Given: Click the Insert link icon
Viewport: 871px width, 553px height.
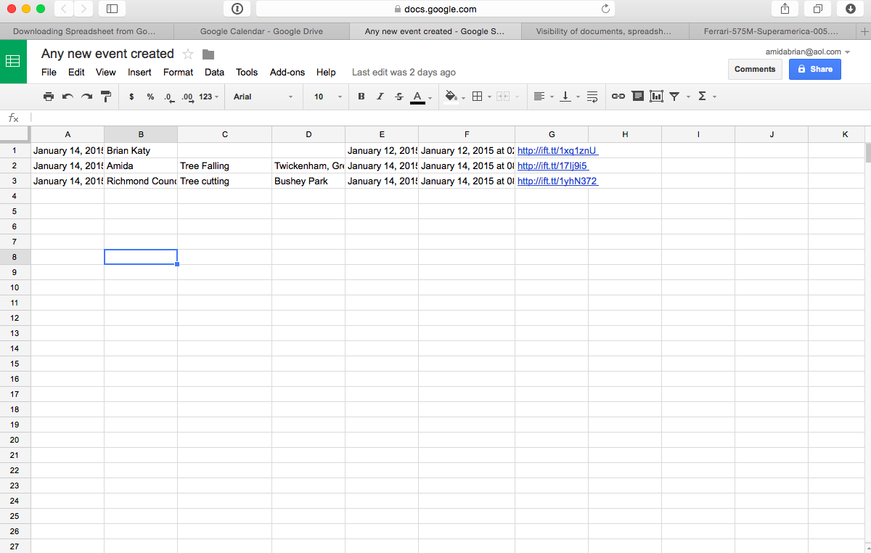Looking at the screenshot, I should click(618, 97).
